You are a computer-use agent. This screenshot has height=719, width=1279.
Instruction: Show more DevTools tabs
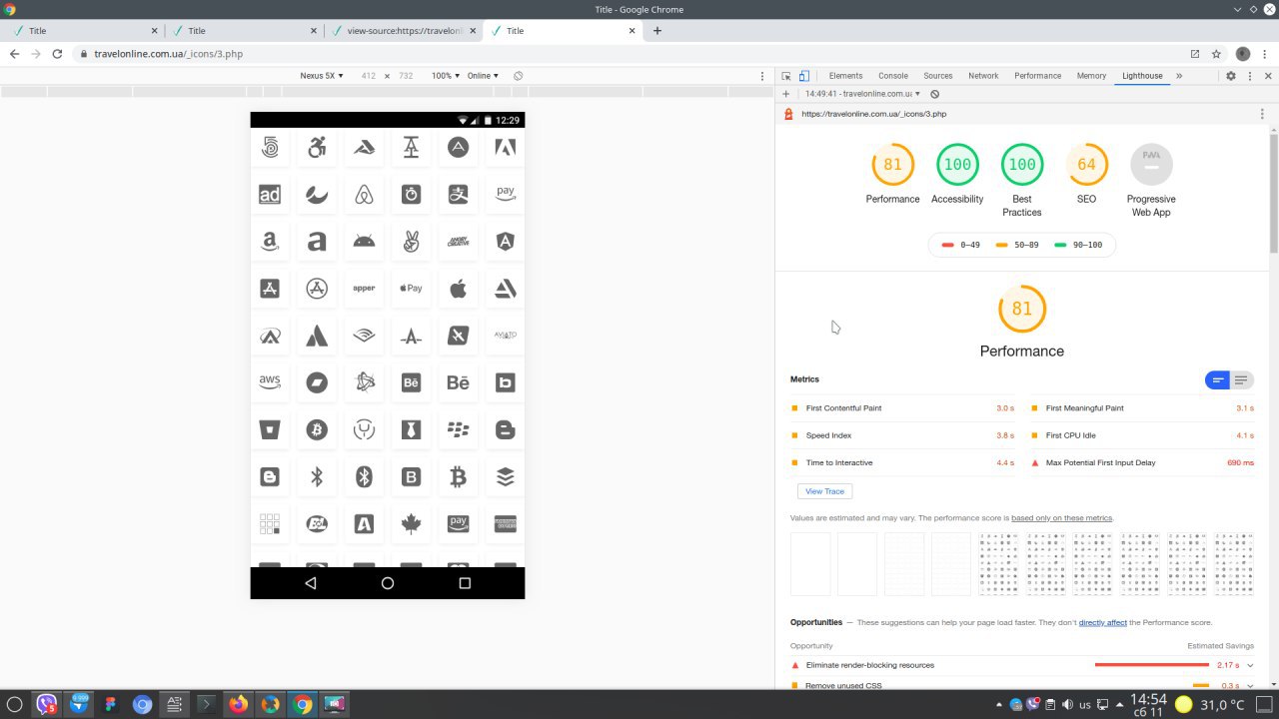coord(1179,76)
